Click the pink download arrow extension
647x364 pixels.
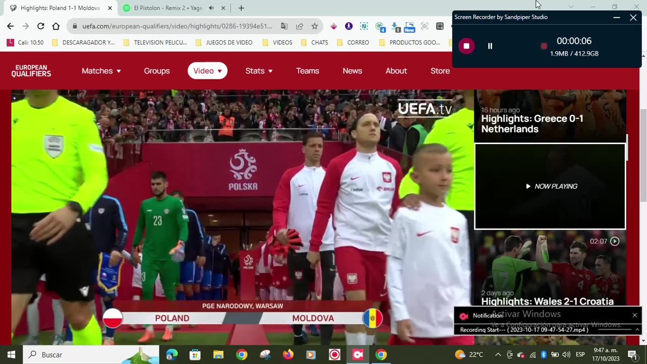334,26
